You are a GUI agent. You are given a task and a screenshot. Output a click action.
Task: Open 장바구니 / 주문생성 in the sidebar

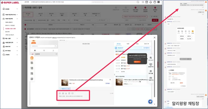tap(10, 25)
